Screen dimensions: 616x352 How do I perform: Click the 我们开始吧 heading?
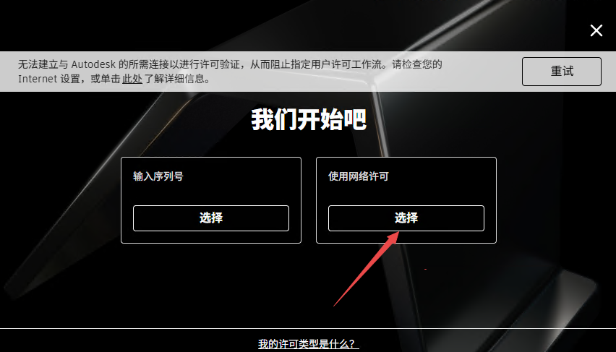click(309, 119)
